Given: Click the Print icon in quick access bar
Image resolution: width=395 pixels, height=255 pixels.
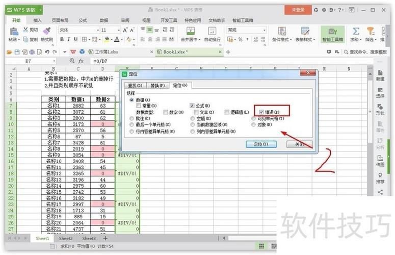Looking at the screenshot, I should point(32,52).
